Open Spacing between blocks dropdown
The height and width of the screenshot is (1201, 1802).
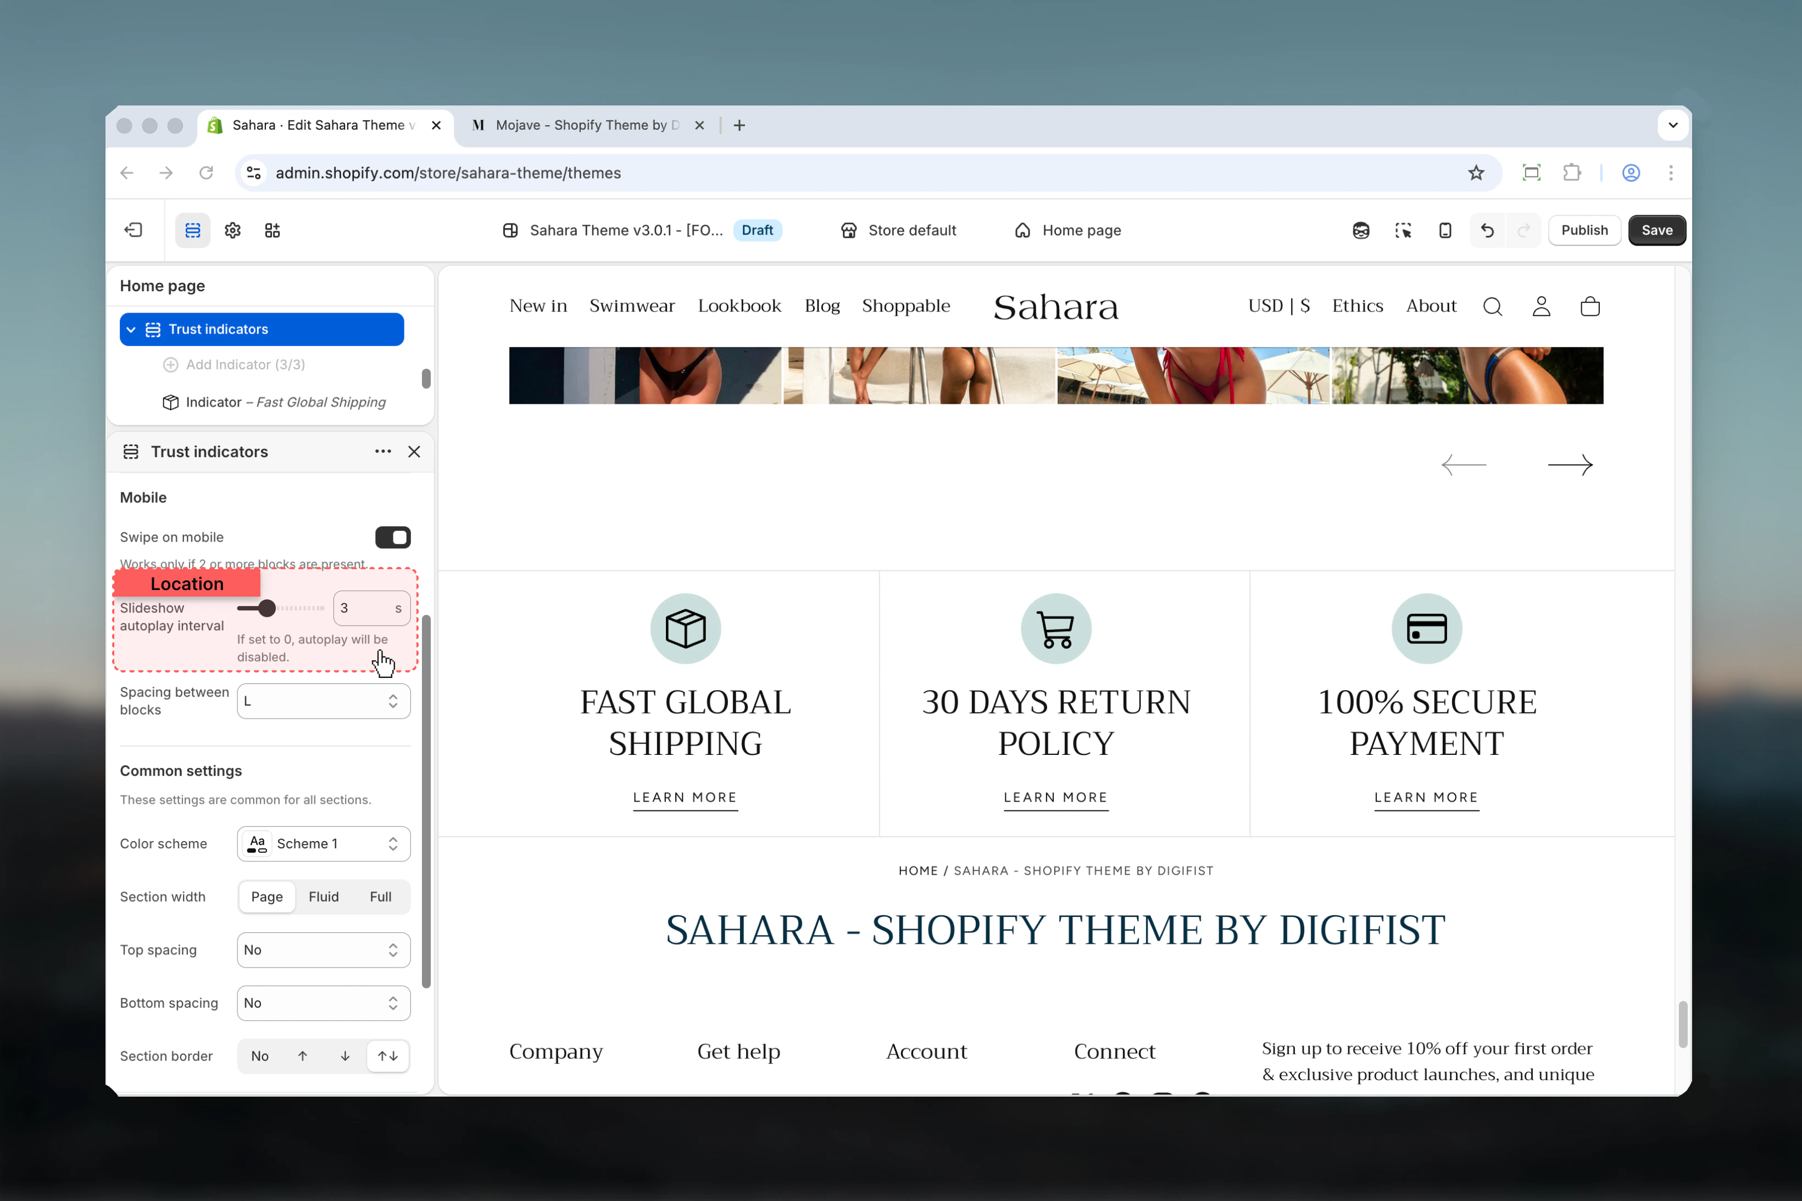point(323,702)
